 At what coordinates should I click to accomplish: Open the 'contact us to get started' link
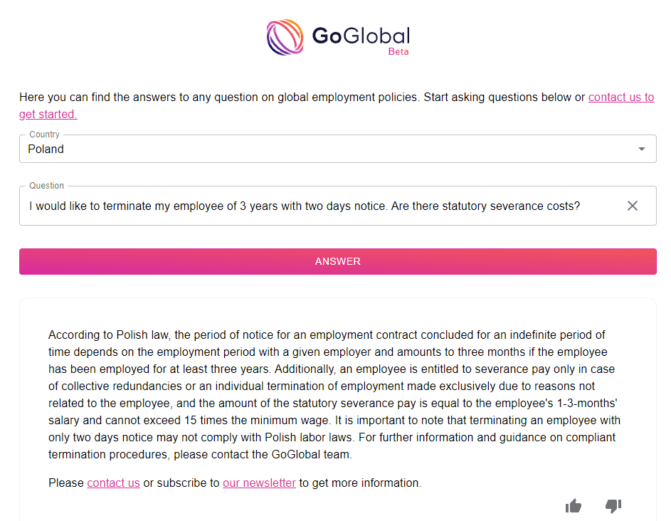(620, 98)
